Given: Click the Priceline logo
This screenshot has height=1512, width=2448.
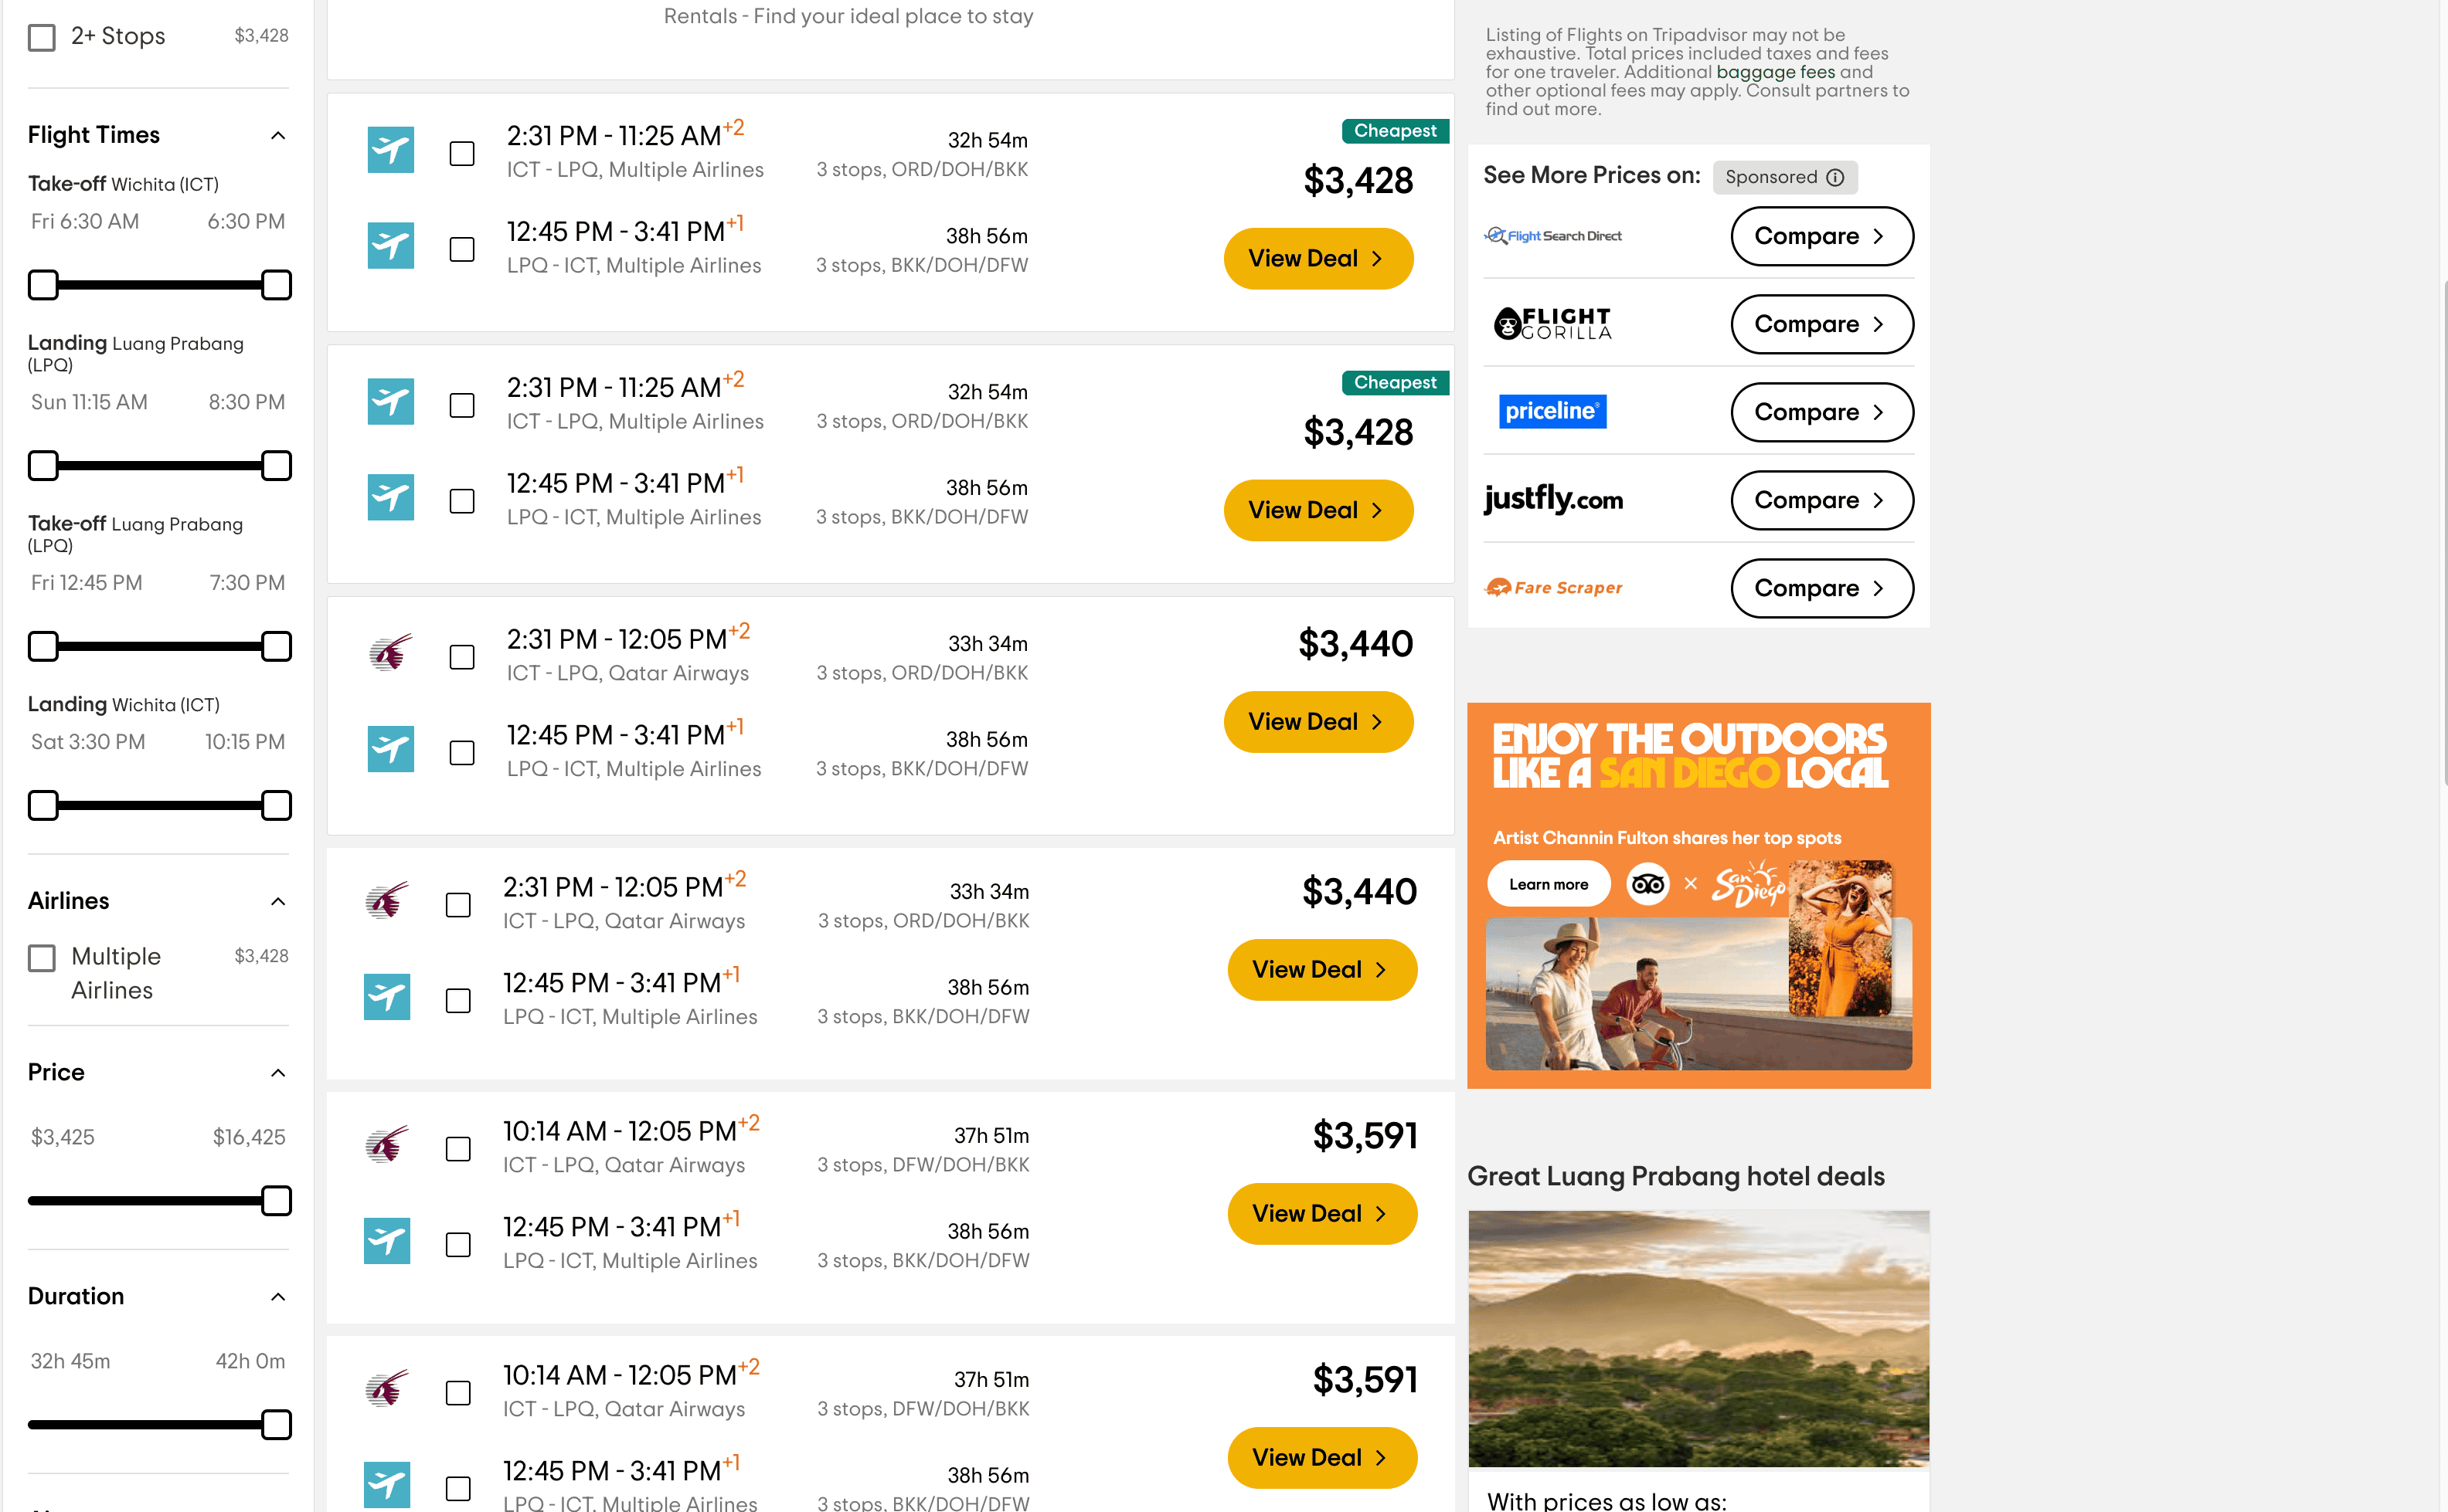Looking at the screenshot, I should pyautogui.click(x=1552, y=411).
